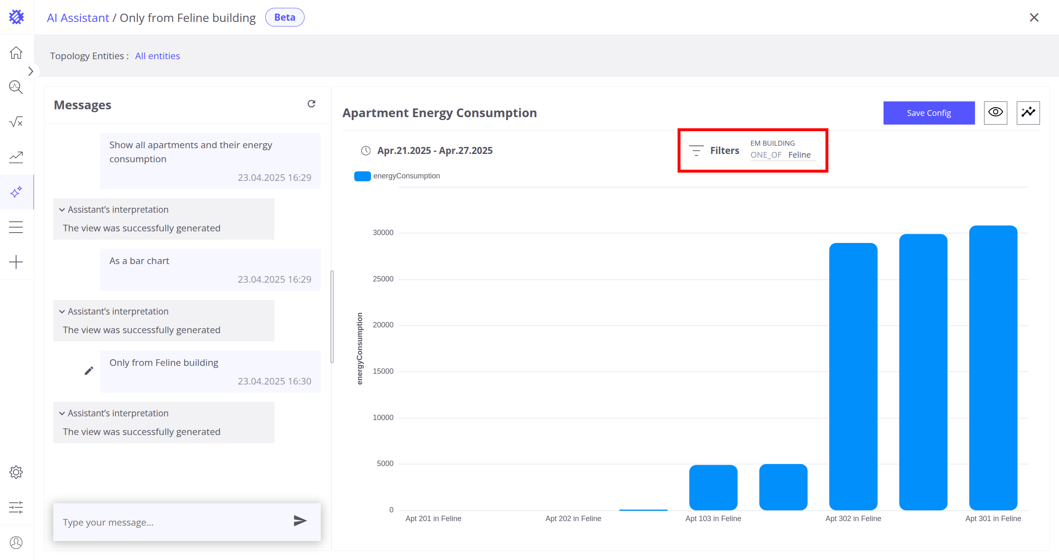Viewport: 1059px width, 560px height.
Task: Open the home page icon in sidebar
Action: (x=16, y=53)
